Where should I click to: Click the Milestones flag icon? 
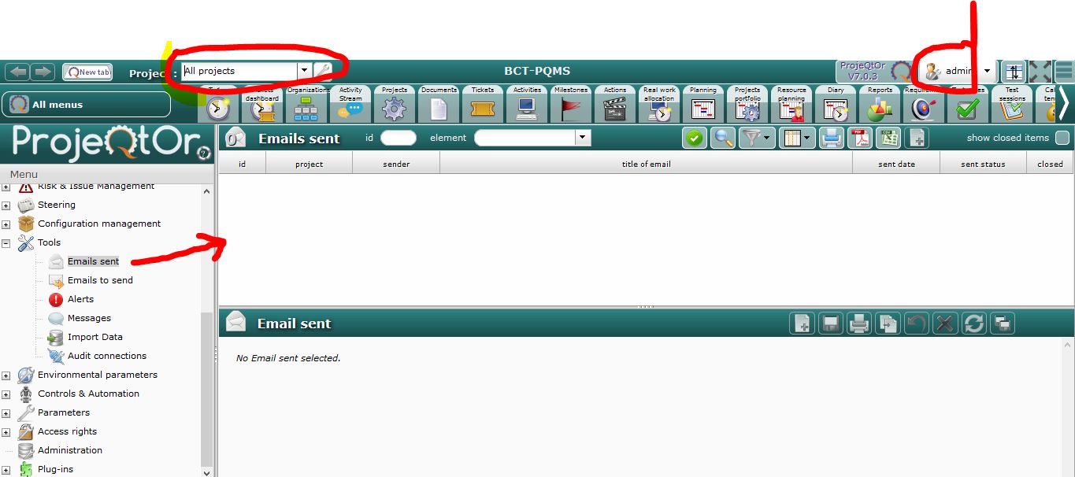[571, 109]
